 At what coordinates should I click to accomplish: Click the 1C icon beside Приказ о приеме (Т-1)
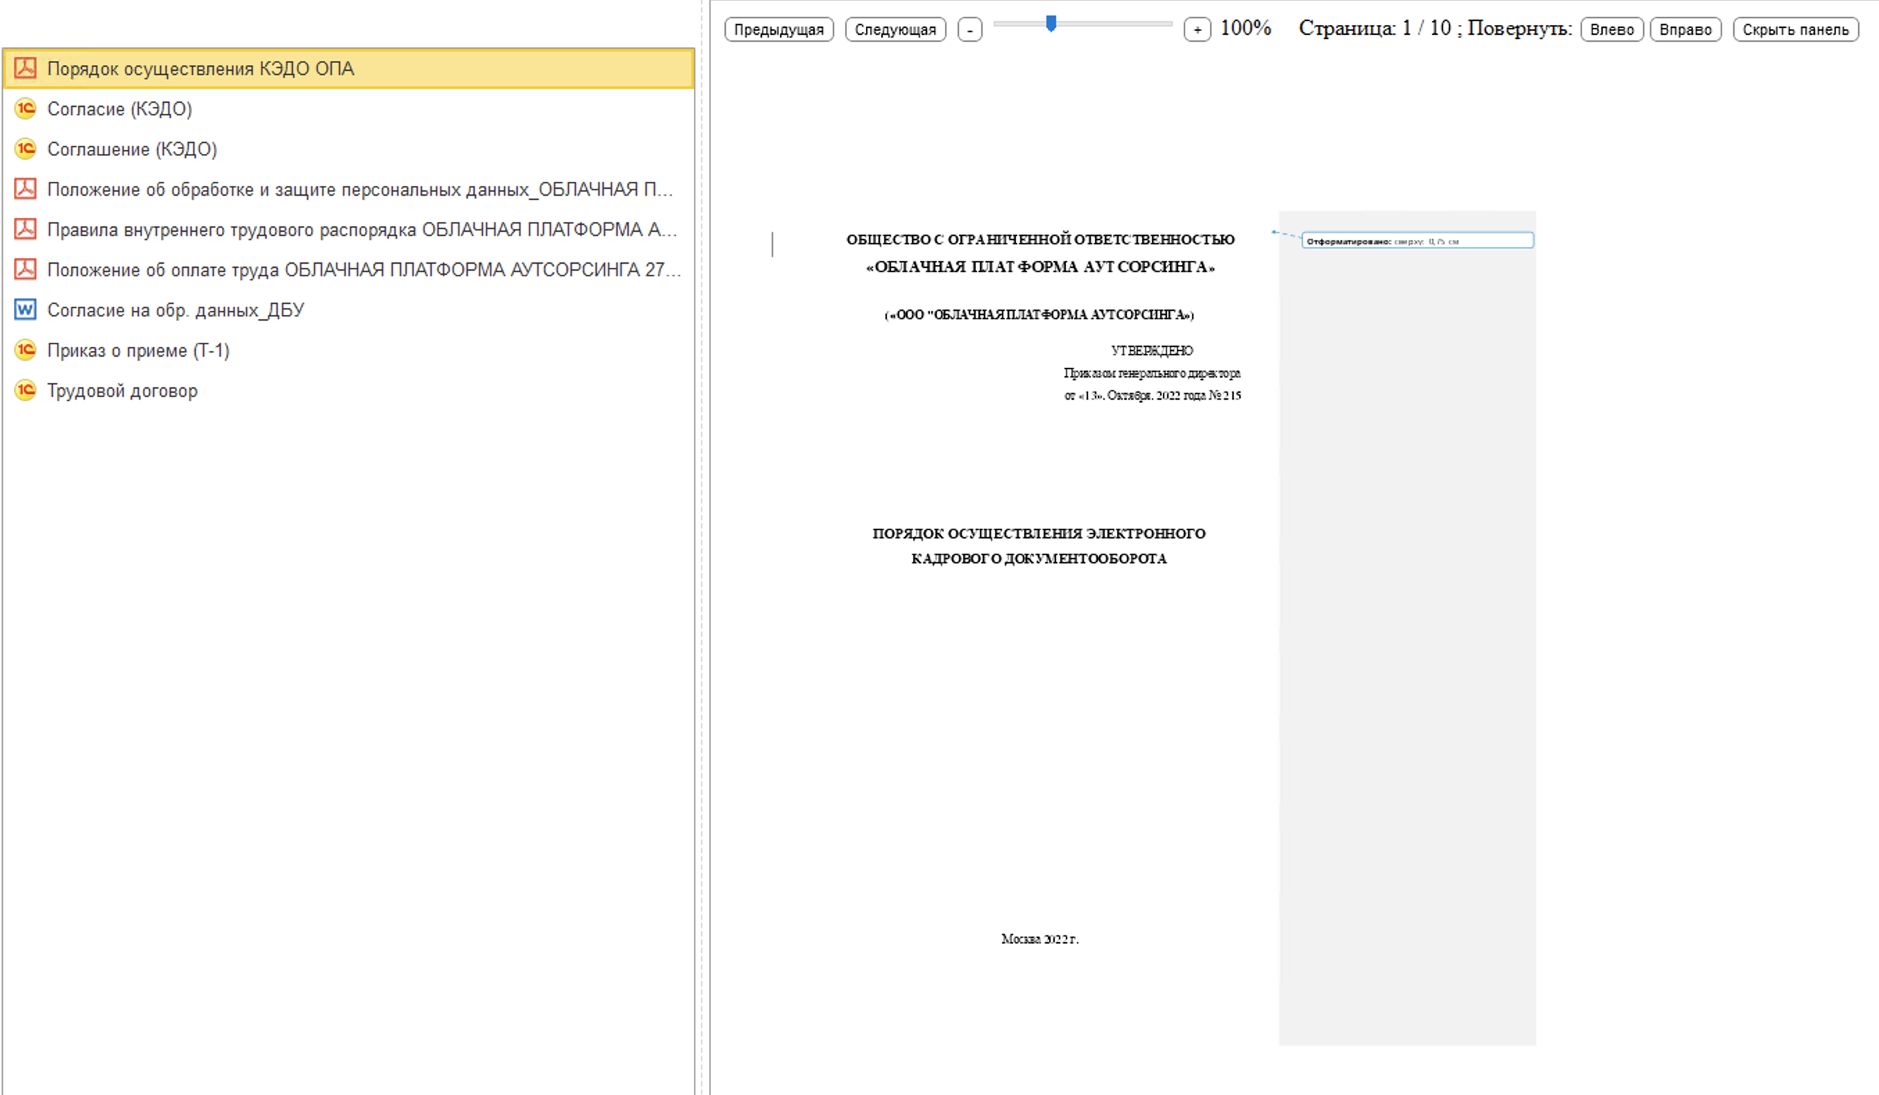[26, 350]
